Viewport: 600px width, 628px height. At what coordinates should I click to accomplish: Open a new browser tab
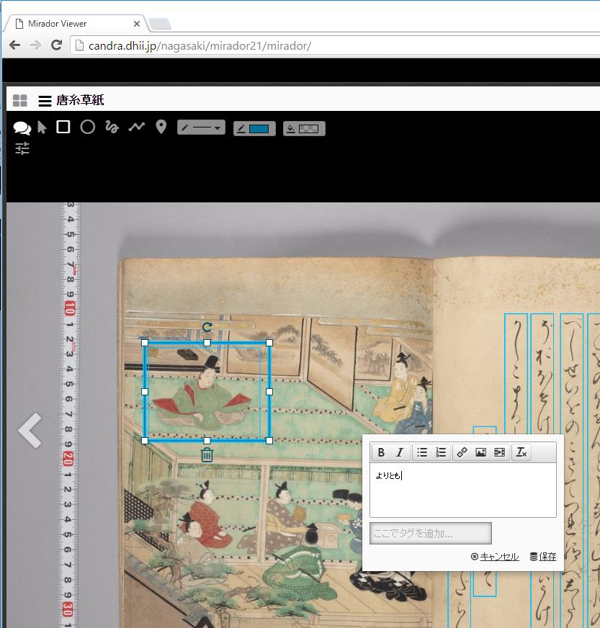tap(160, 24)
